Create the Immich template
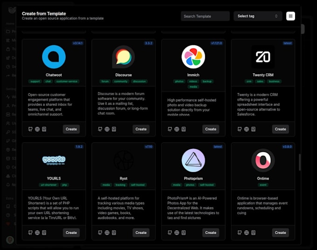Viewport: 317px width, 250px height. [x=211, y=129]
